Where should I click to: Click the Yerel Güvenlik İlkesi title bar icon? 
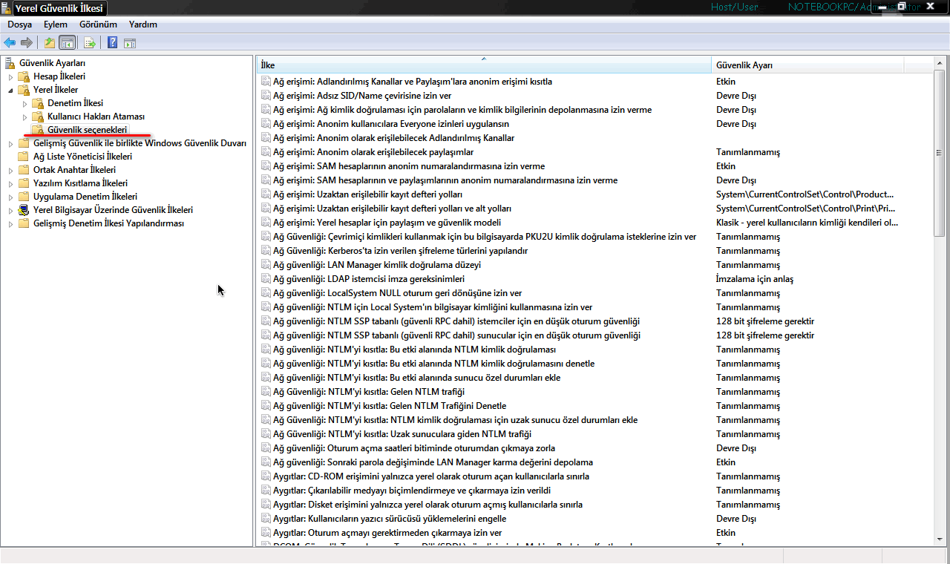tap(7, 8)
